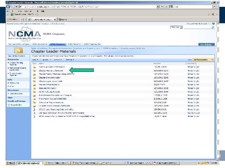The height and width of the screenshot is (168, 225).
Task: Click the quick tabs grid icon
Action: click(x=22, y=19)
